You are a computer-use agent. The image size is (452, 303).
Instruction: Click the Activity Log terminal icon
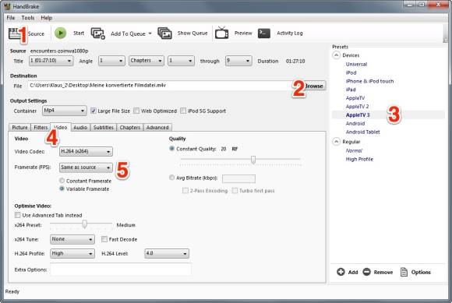(x=264, y=33)
